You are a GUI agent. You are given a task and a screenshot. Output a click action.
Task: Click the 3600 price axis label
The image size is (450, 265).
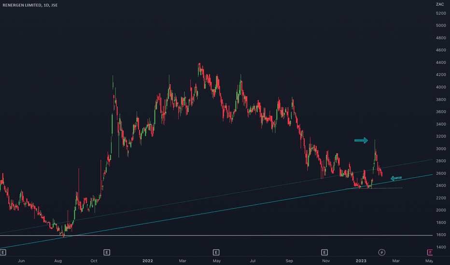pos(441,112)
